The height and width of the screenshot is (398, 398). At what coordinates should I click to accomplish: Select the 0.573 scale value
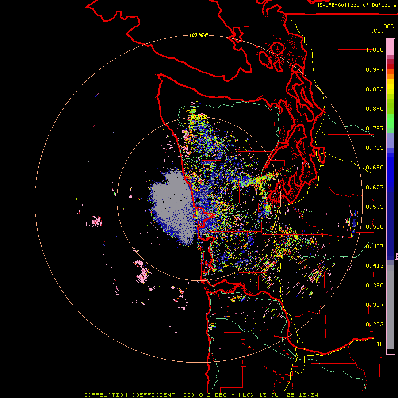(375, 207)
